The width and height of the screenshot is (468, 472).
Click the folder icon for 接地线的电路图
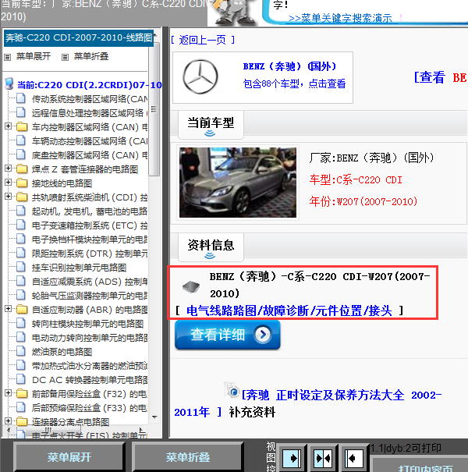coord(22,183)
